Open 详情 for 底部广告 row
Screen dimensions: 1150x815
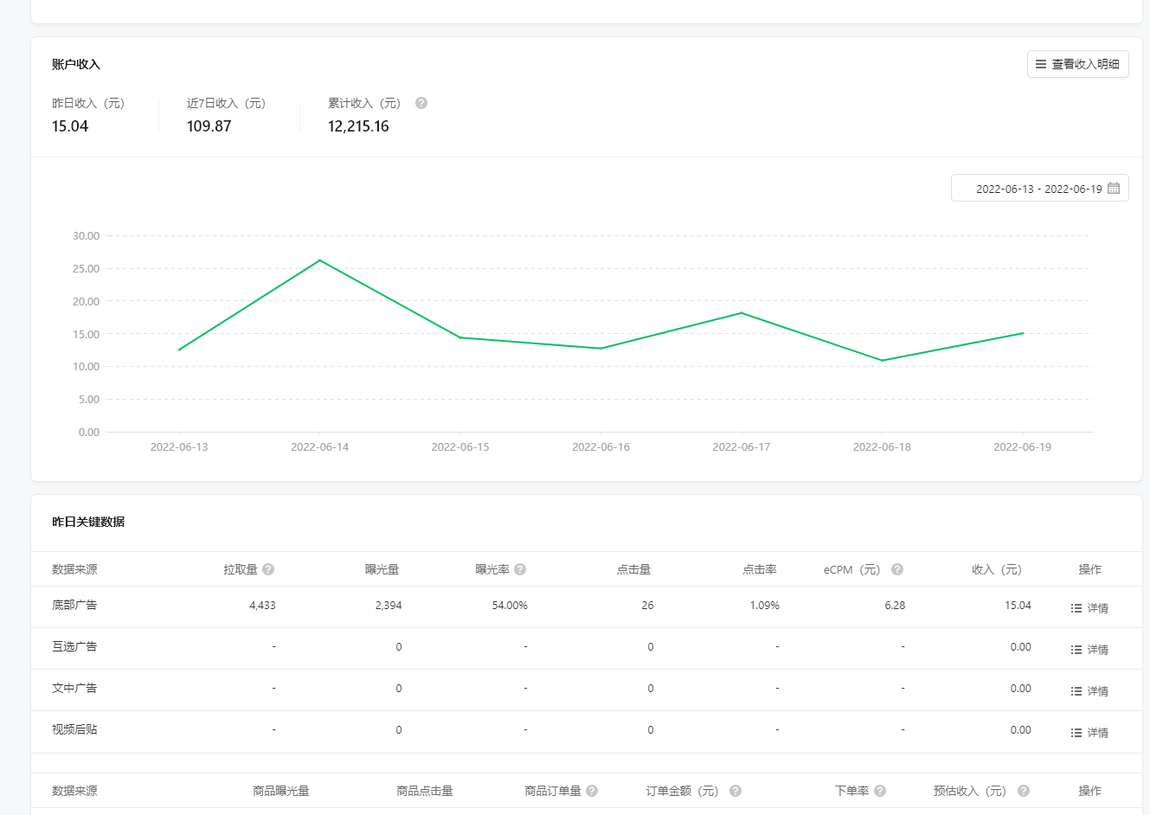click(1089, 608)
